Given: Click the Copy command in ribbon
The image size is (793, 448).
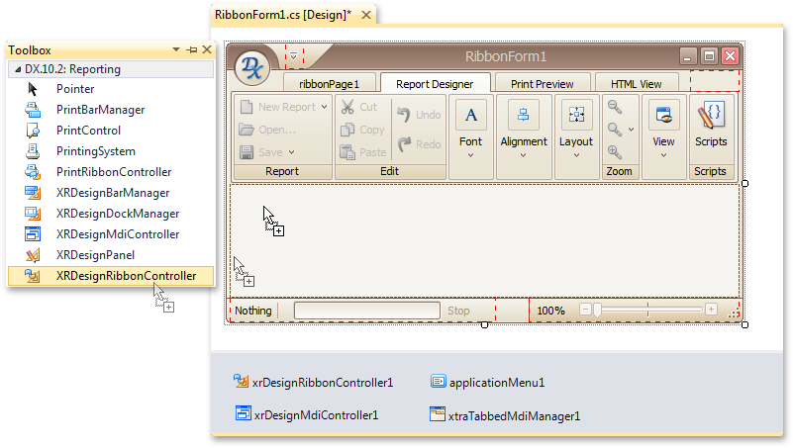Looking at the screenshot, I should pyautogui.click(x=362, y=130).
